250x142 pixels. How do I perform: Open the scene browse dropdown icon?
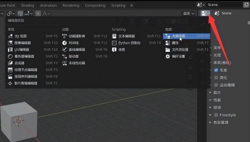click(200, 5)
